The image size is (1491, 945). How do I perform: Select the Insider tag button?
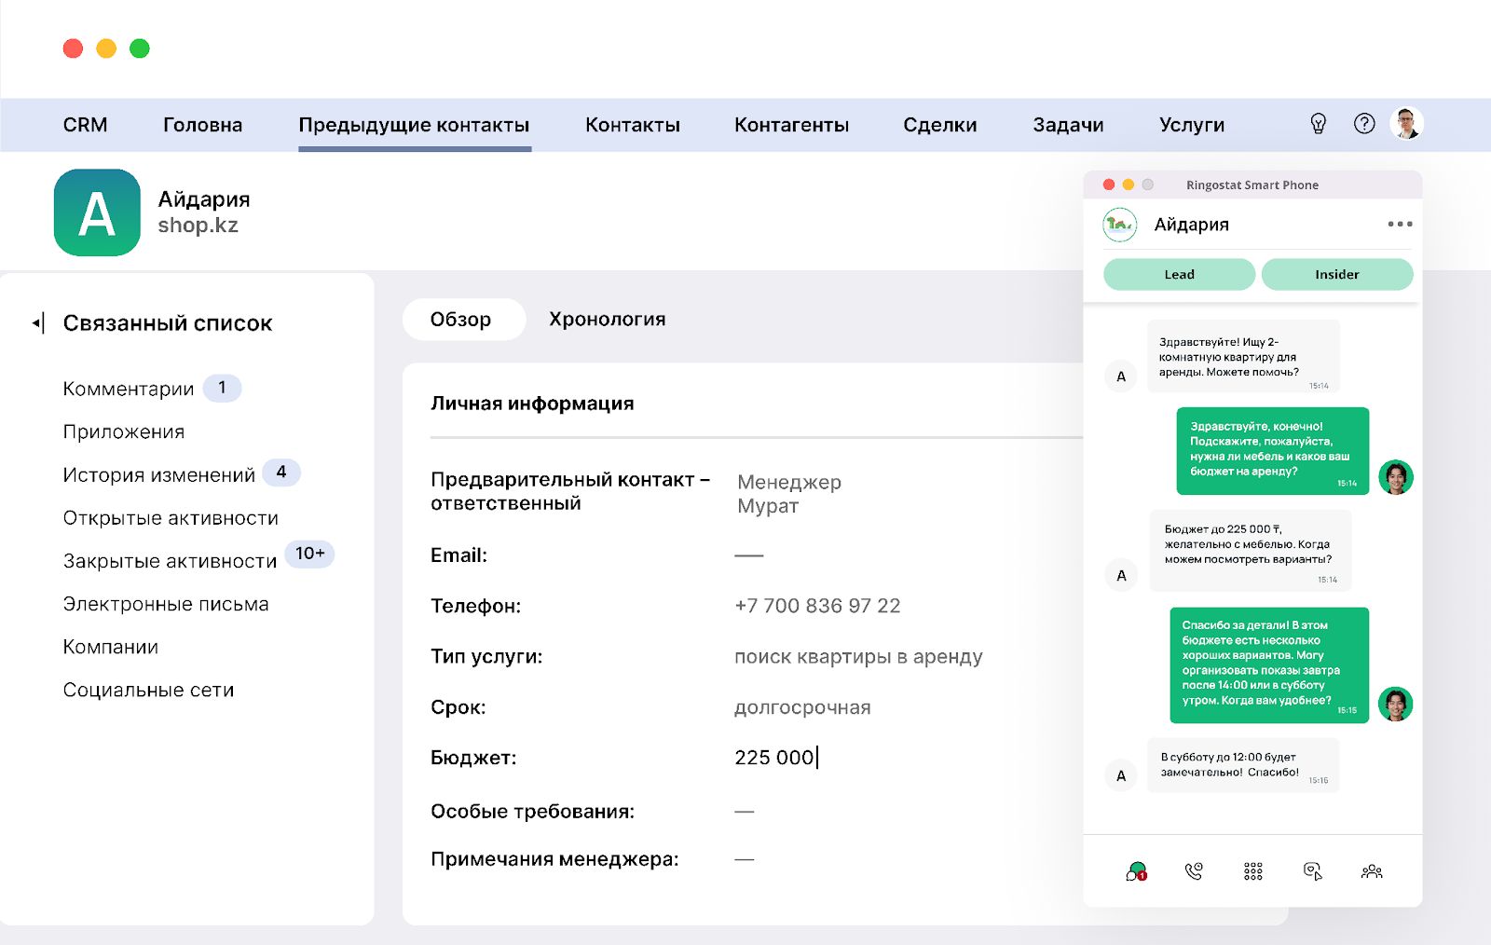[x=1336, y=275]
